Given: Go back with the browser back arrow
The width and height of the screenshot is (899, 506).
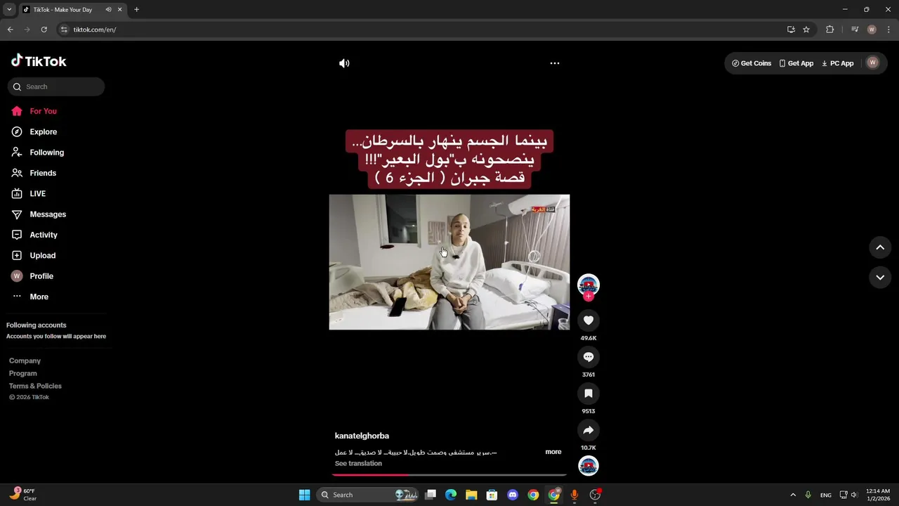Looking at the screenshot, I should (11, 30).
